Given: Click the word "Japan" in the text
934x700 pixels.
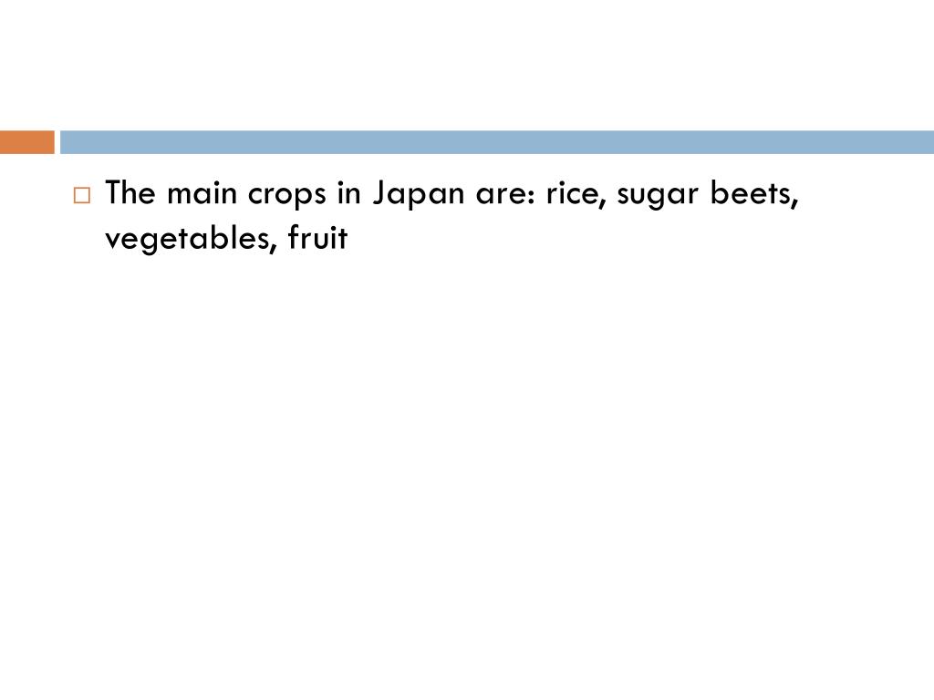Looking at the screenshot, I should (x=419, y=195).
